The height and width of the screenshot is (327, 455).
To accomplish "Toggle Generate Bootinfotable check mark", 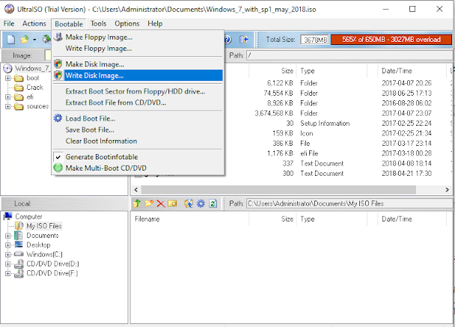I will 58,157.
